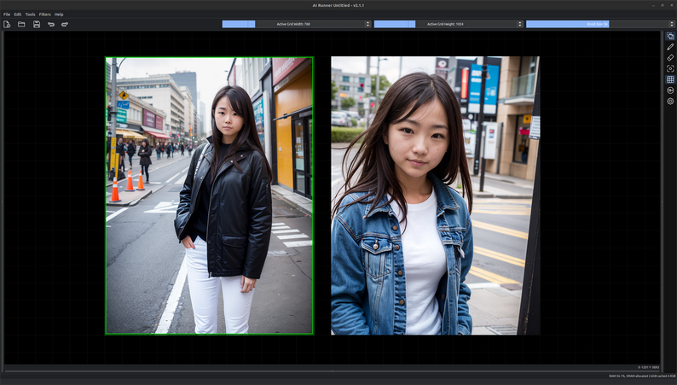Click the Focus canvas target icon
The width and height of the screenshot is (677, 385).
click(670, 69)
